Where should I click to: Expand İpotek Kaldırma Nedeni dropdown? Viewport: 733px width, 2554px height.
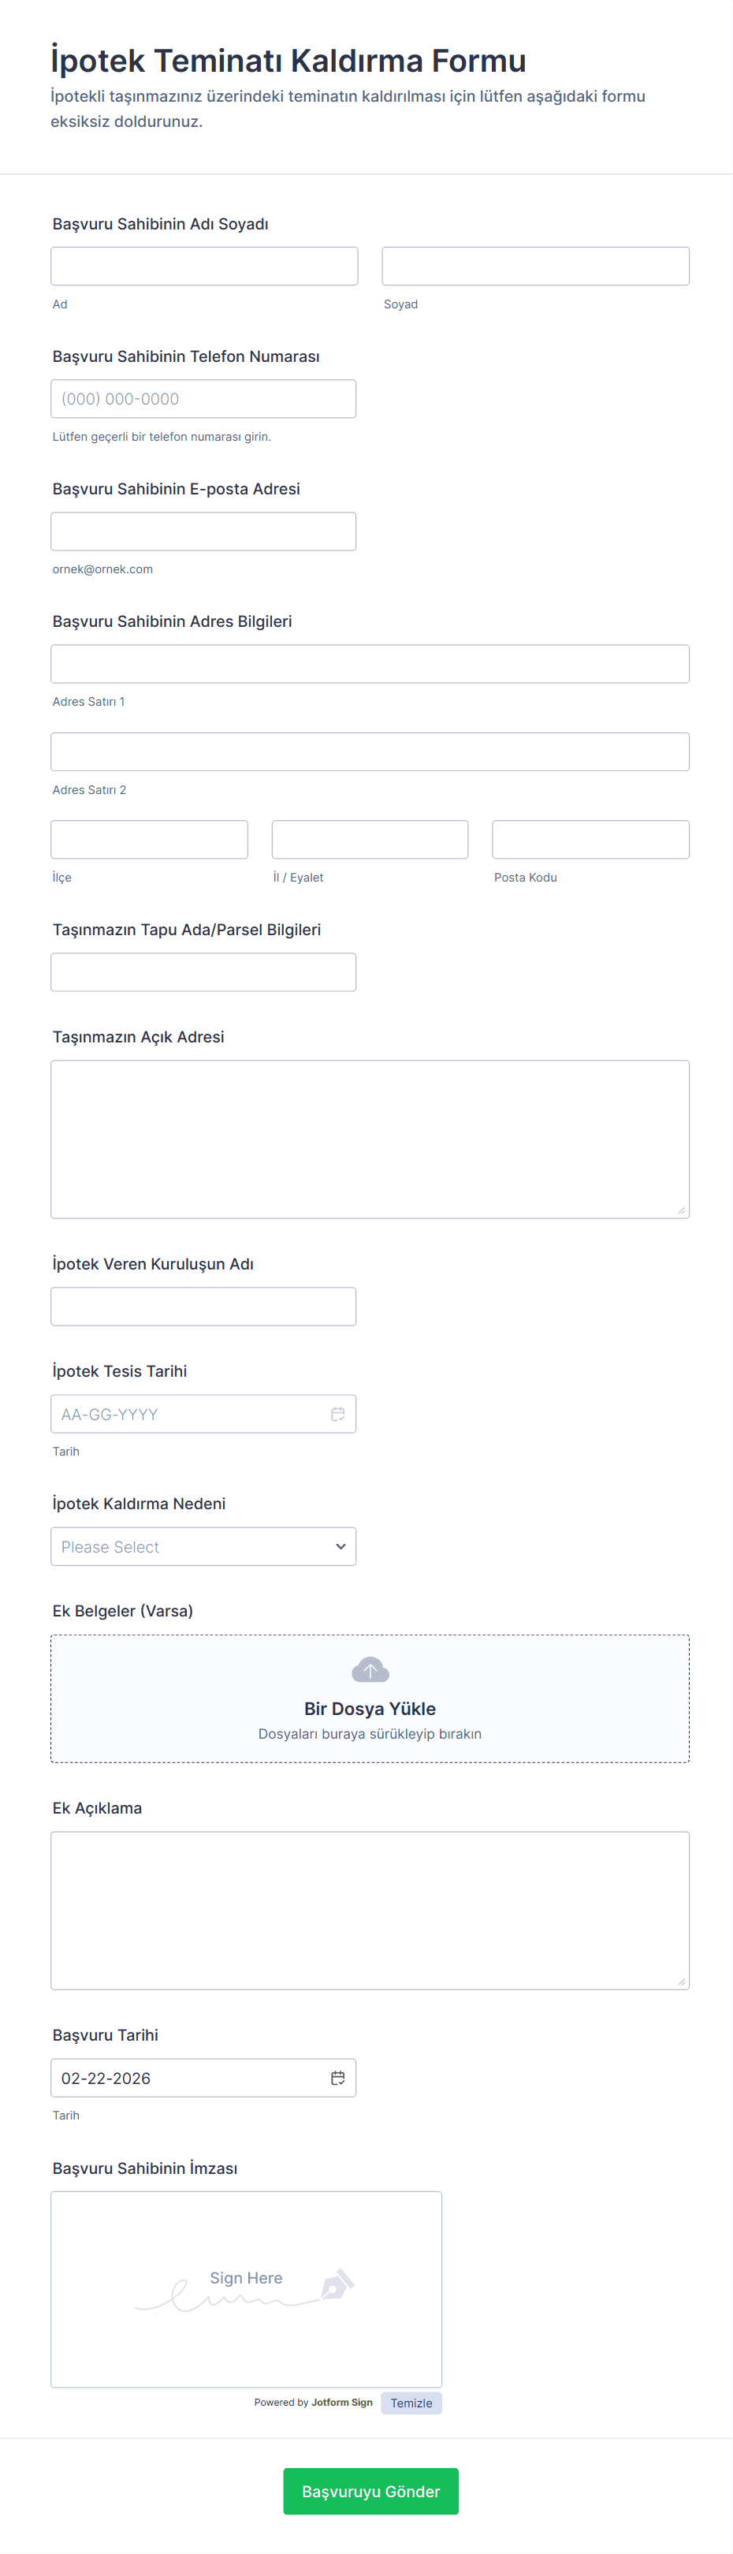pyautogui.click(x=203, y=1547)
